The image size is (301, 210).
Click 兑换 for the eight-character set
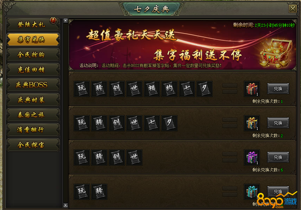278,89
